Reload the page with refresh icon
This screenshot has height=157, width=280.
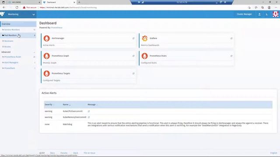pos(17,7)
